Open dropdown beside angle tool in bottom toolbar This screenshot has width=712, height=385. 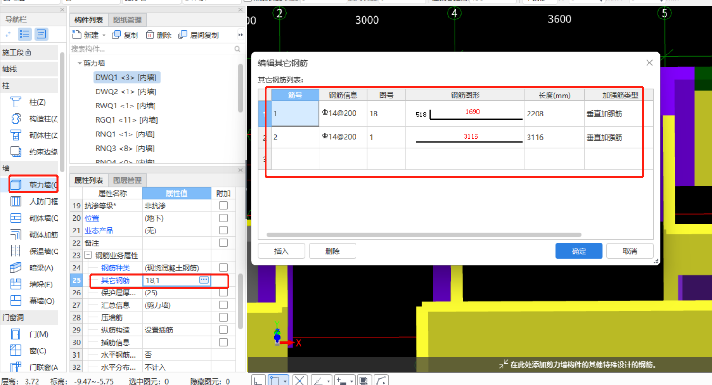328,381
